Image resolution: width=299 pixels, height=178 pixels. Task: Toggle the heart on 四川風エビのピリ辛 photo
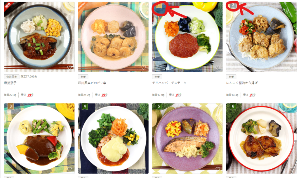click(x=144, y=68)
